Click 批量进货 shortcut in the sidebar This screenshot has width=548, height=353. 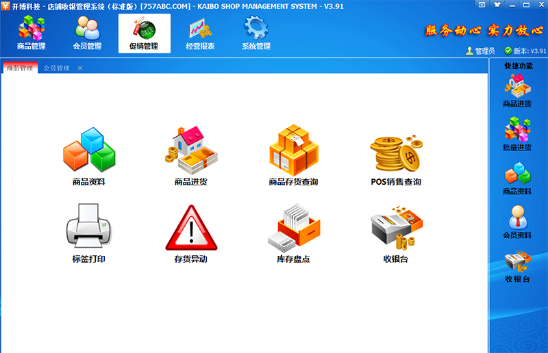pyautogui.click(x=517, y=134)
